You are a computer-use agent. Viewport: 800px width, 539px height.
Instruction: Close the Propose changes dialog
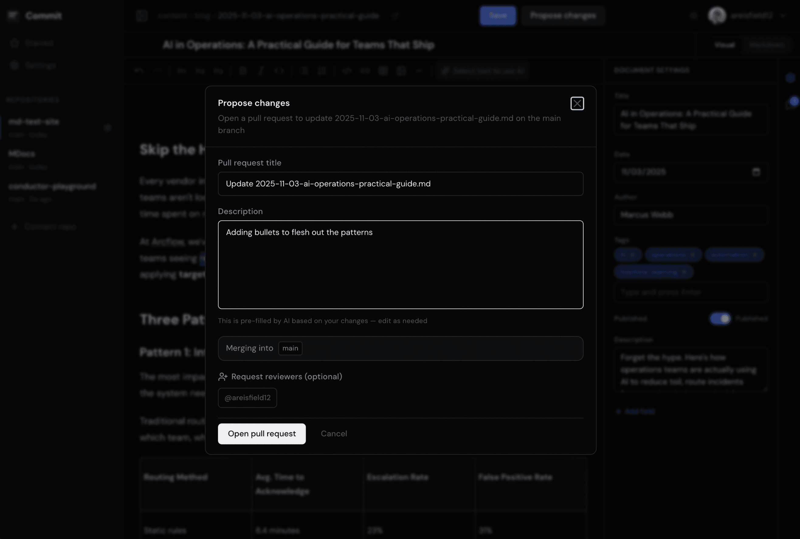[577, 104]
